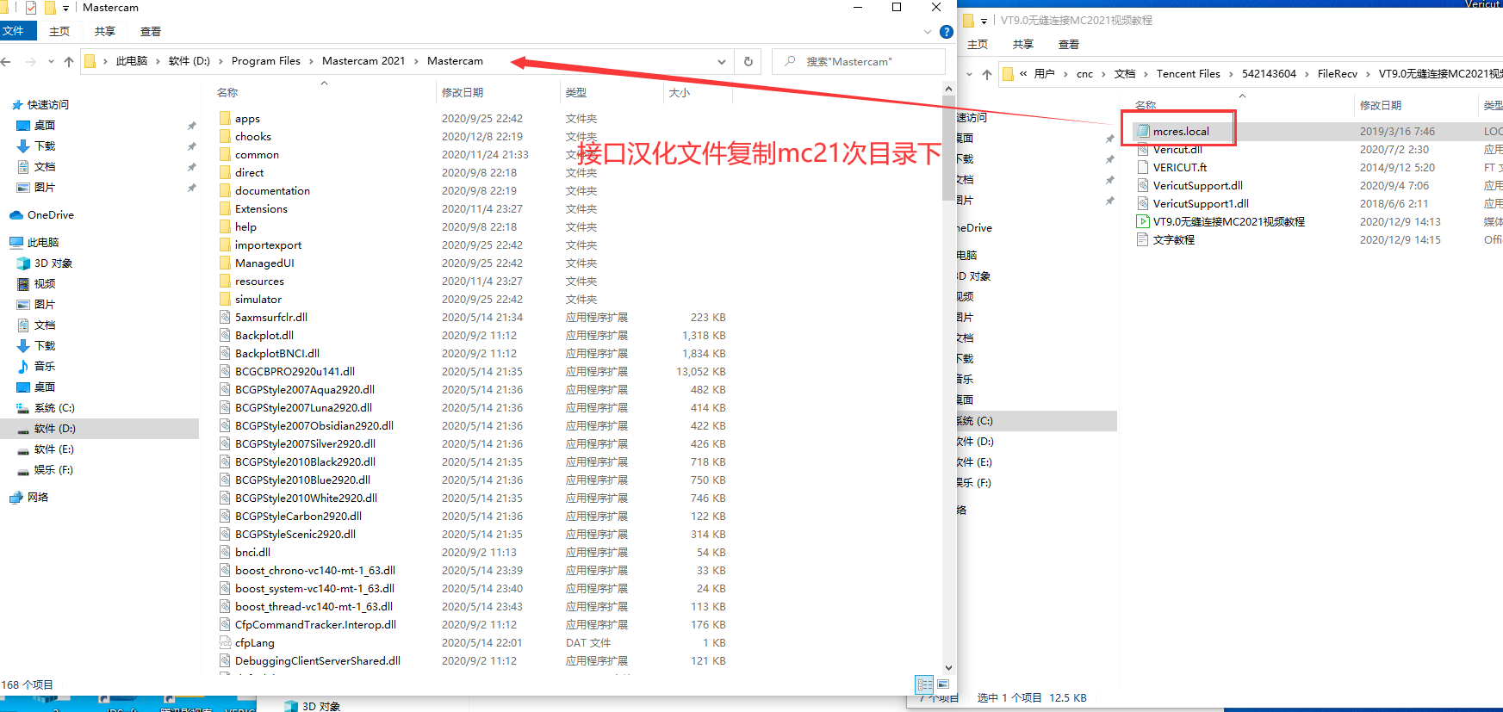
Task: Go forward using the Mastercam window's right arrow
Action: [31, 62]
